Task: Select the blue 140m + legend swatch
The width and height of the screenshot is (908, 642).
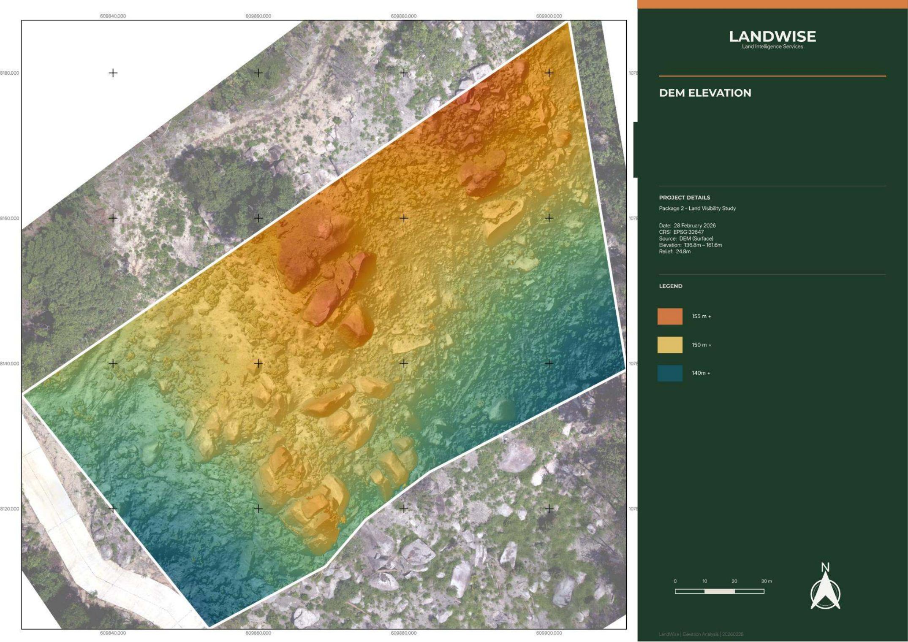Action: pos(670,373)
